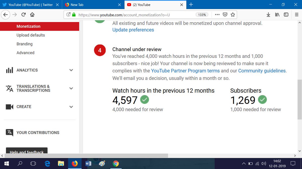The image size is (302, 169).
Task: Open the Analytics section label
Action: coord(27,70)
